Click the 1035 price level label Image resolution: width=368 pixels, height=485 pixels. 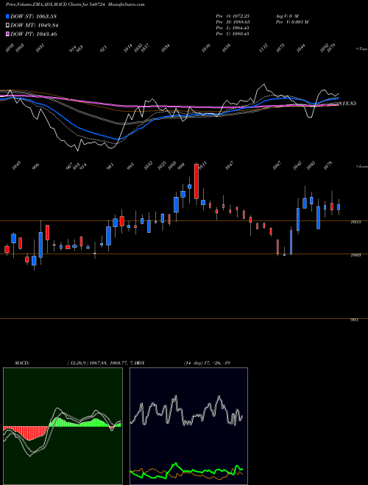pyautogui.click(x=355, y=222)
